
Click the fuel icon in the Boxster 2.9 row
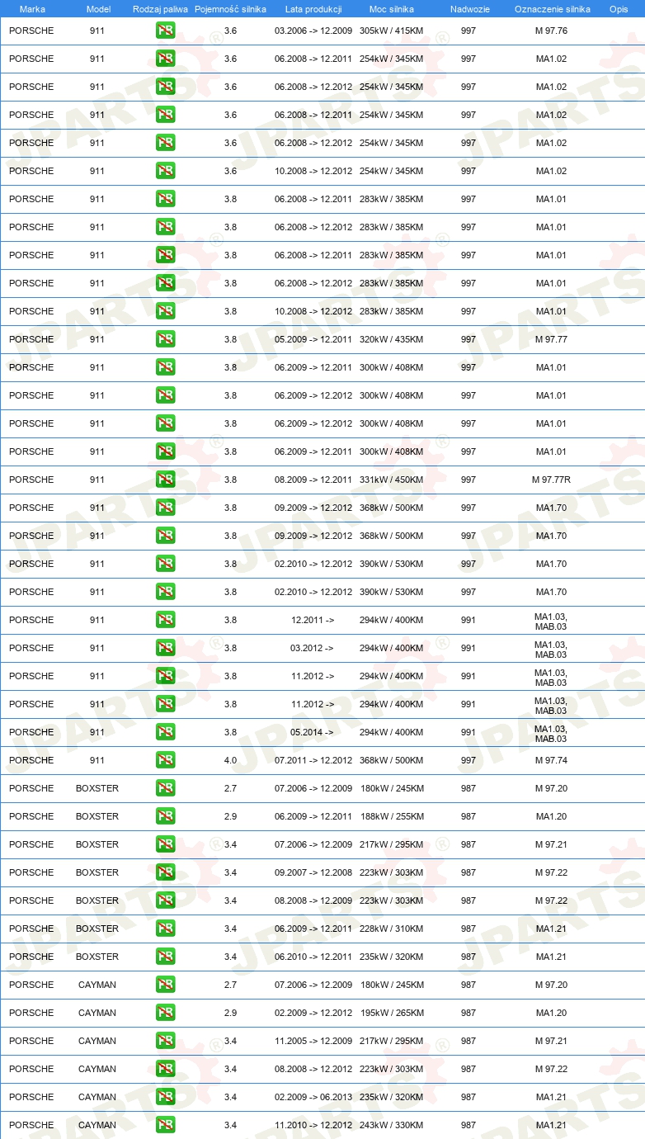(165, 816)
